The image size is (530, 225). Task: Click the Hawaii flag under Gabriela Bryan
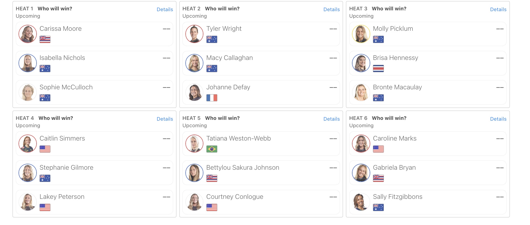pyautogui.click(x=378, y=178)
